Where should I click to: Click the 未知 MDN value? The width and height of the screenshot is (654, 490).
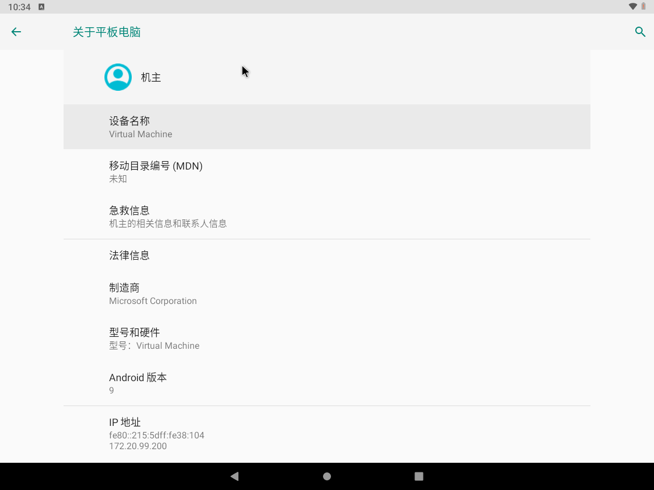[x=118, y=179]
